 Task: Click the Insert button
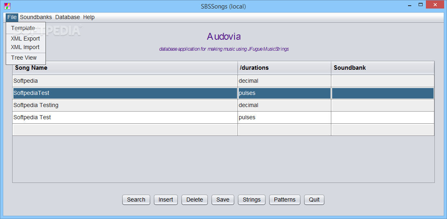point(166,200)
